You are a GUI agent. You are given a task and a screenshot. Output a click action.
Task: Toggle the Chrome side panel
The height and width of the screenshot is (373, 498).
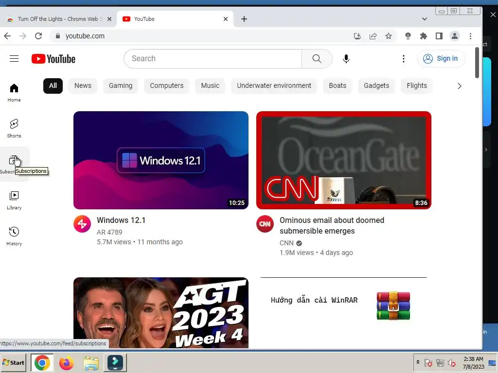pos(439,36)
